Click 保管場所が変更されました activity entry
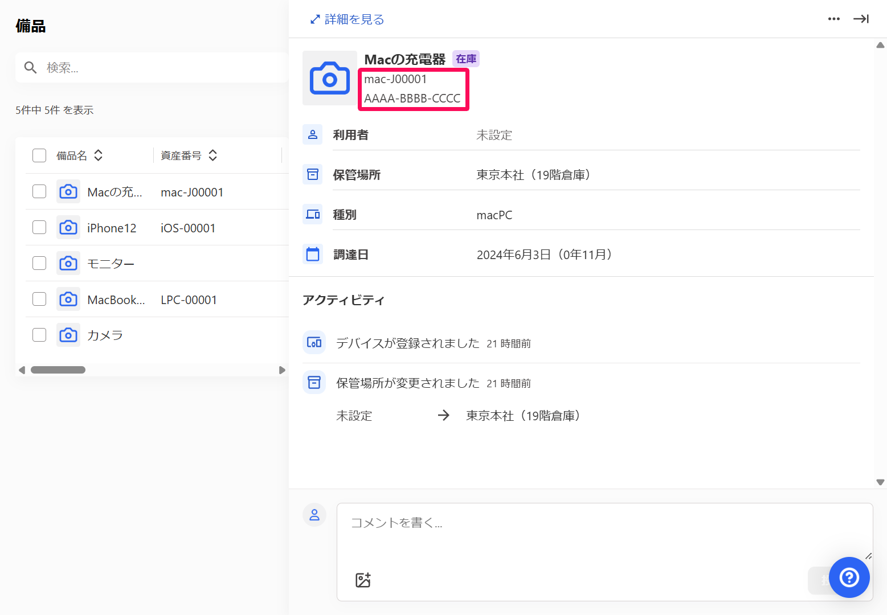Screen dimensions: 887x615 [408, 383]
